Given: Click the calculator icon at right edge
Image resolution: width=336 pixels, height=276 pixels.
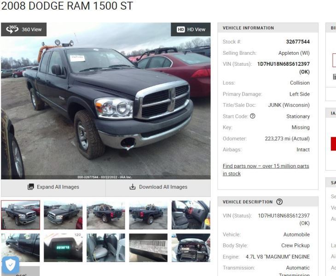Looking at the screenshot, I should click(x=334, y=77).
